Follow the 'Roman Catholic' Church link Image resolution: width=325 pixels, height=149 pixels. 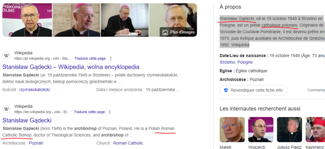tap(128, 143)
